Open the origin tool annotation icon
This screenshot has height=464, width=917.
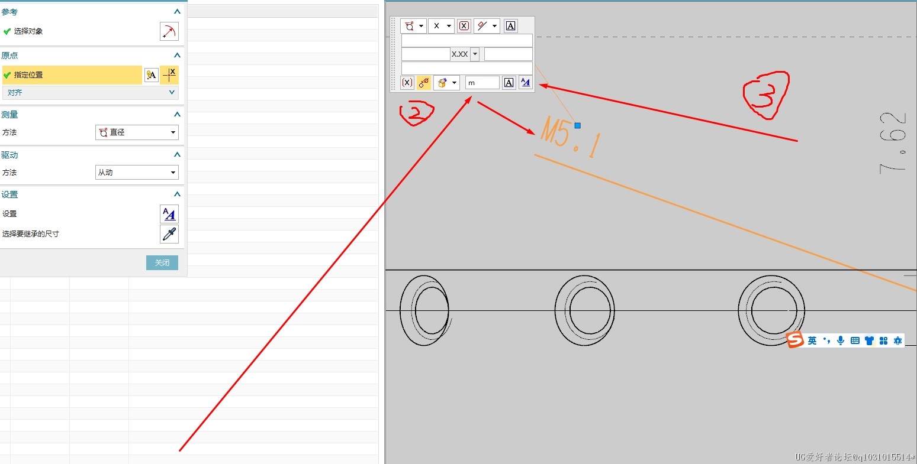tap(152, 75)
